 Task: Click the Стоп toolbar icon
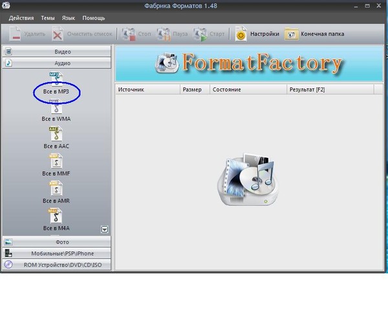pyautogui.click(x=128, y=34)
